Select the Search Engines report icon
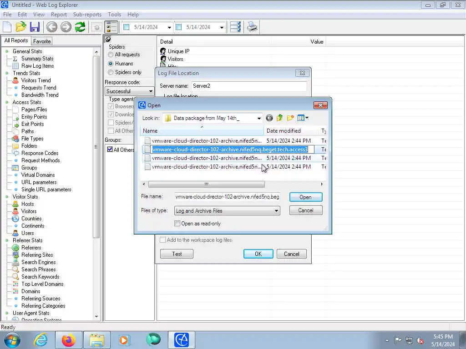466x349 pixels. click(15, 262)
